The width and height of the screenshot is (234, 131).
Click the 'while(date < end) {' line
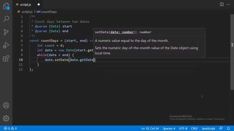click(x=56, y=55)
